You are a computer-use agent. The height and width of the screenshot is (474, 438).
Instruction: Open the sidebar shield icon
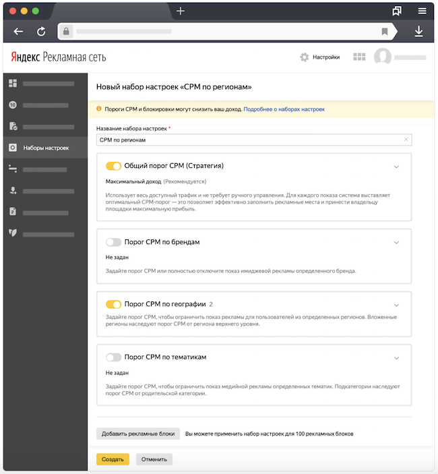click(13, 233)
